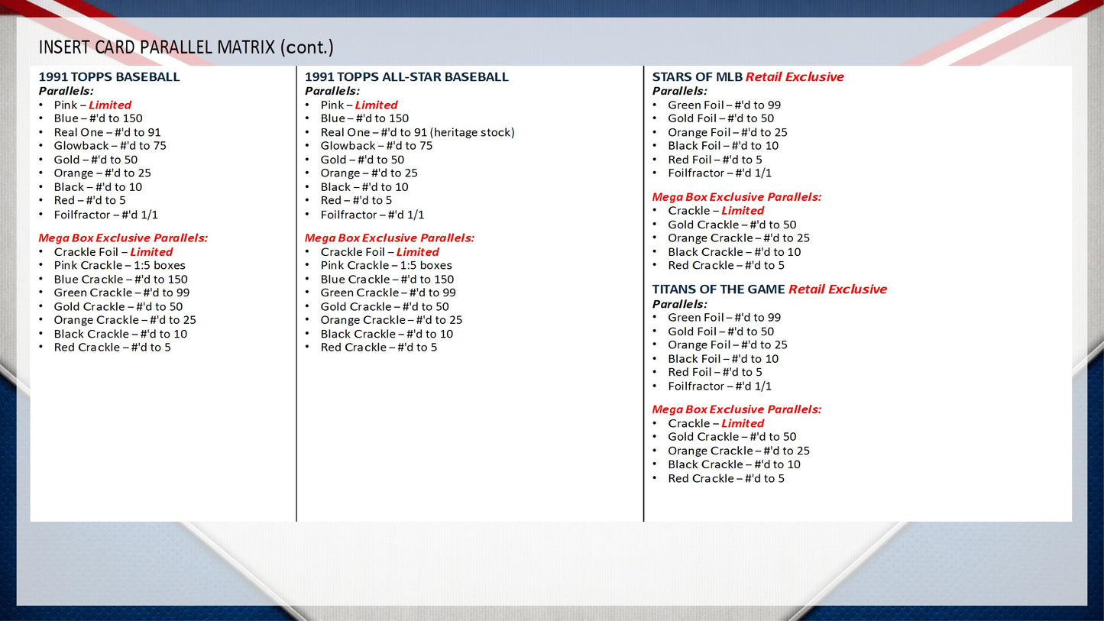Click "Glowback – #'d to 75" in All-Star Baseball
This screenshot has height=621, width=1104.
377,146
